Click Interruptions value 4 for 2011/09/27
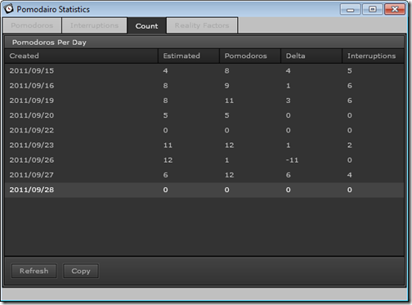412x305 pixels. click(x=350, y=175)
